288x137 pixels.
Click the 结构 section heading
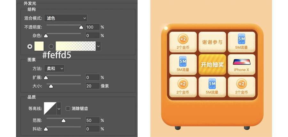(31, 9)
